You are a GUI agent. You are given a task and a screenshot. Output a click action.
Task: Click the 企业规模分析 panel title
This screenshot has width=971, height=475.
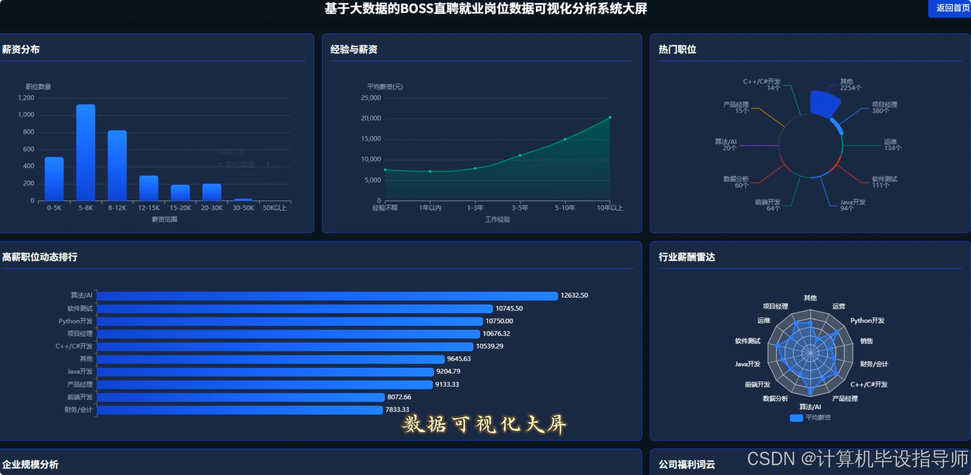tap(30, 465)
